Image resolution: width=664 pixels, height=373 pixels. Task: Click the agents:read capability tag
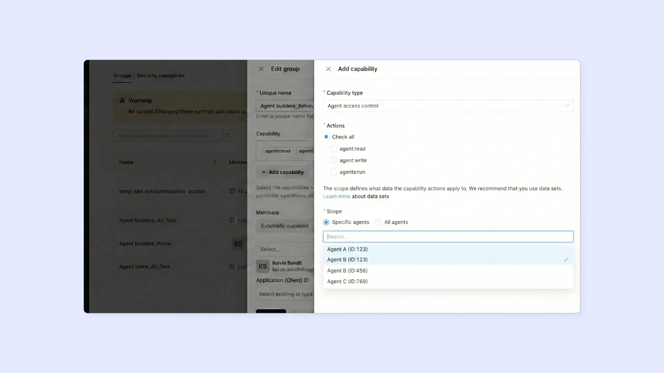click(278, 151)
